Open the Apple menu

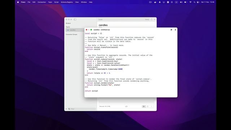(18, 2)
